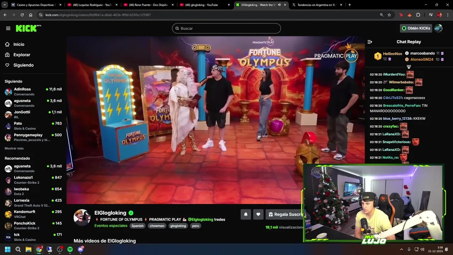Open Lokonazo1 recommended channel

click(33, 180)
